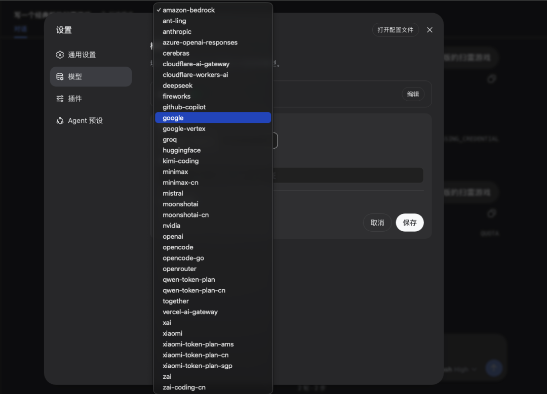Select amazon-bedrock from the provider list

point(213,10)
